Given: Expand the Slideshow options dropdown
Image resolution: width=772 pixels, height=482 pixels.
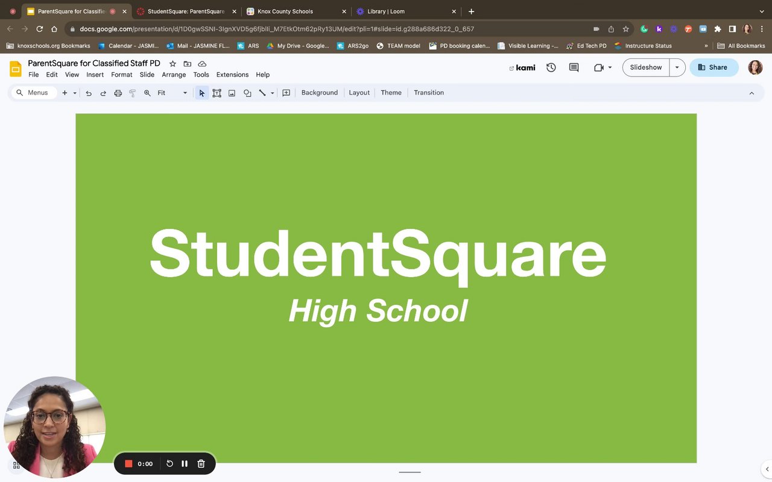Looking at the screenshot, I should click(x=677, y=67).
